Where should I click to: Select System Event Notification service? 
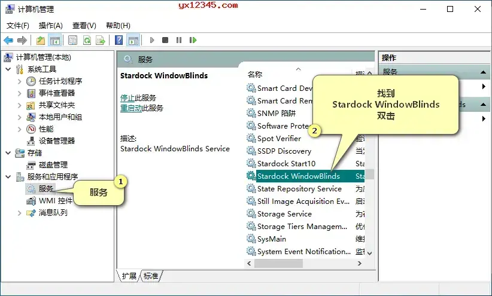tap(304, 252)
